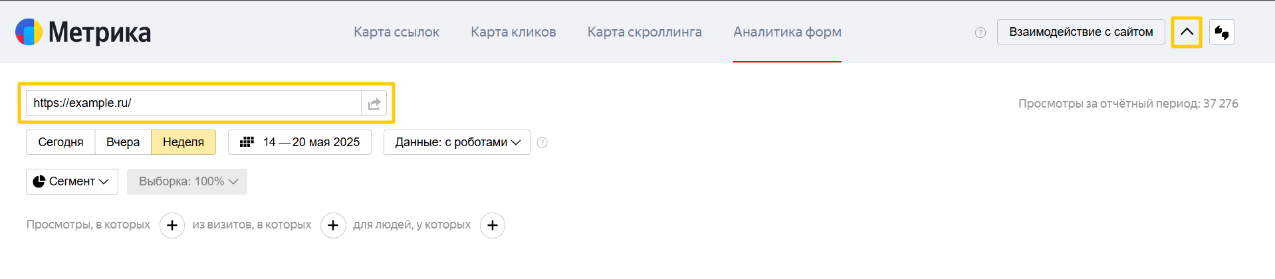
Task: Open the calendar date range picker icon
Action: [247, 142]
